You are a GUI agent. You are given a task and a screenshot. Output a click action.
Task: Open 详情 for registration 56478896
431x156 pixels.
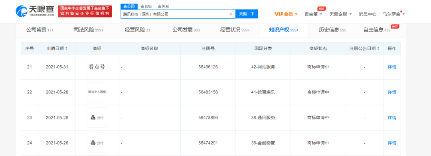[x=392, y=118]
